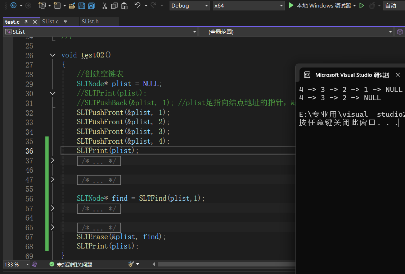Screen dimensions: 405x274
Task: Click 未找到相关问题 status text
Action: pyautogui.click(x=75, y=264)
